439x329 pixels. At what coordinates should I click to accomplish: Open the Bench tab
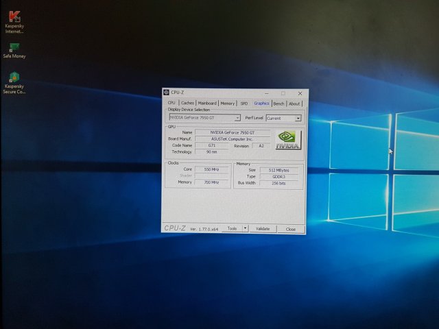point(278,103)
